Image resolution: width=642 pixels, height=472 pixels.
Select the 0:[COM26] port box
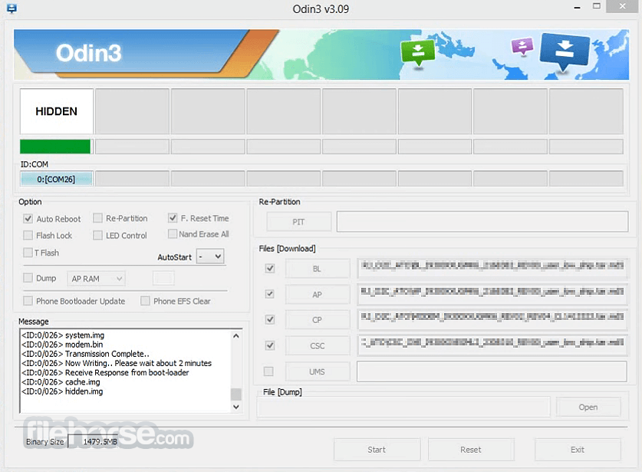coord(56,179)
